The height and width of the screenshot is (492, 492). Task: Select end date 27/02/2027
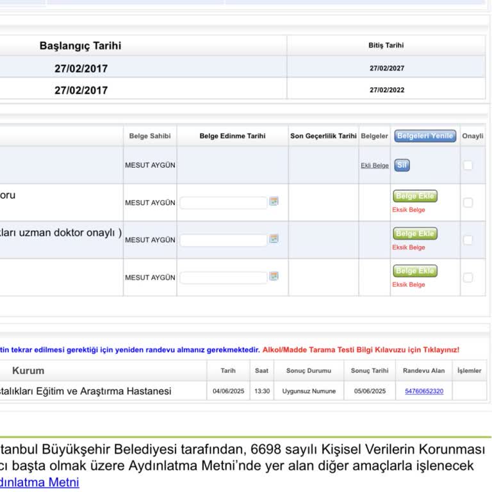(x=387, y=68)
